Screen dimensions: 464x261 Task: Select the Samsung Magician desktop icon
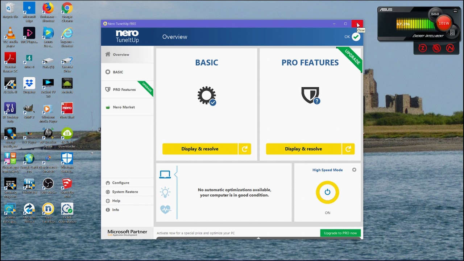(x=10, y=188)
